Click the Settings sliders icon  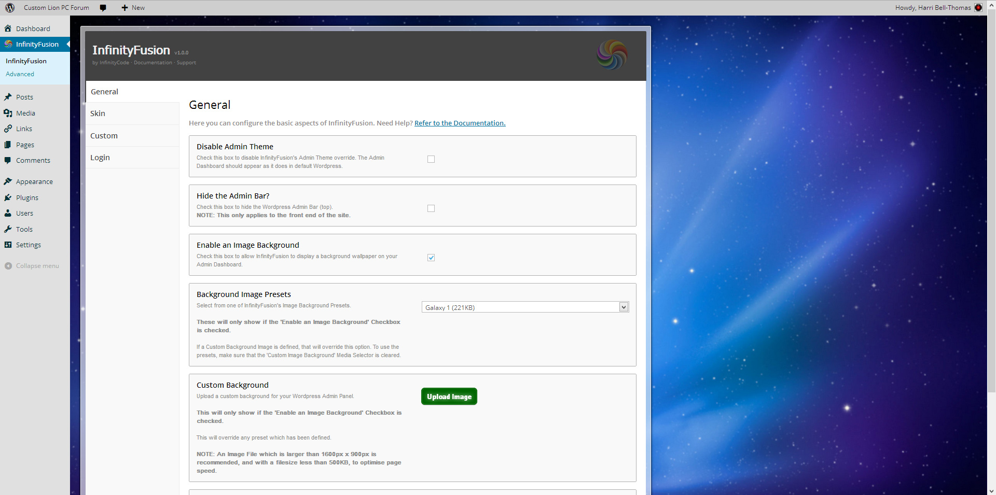click(x=8, y=245)
